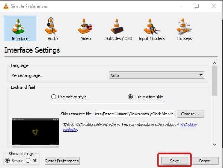Select the Use custom skin option
Image resolution: width=223 pixels, height=168 pixels.
[x=145, y=97]
